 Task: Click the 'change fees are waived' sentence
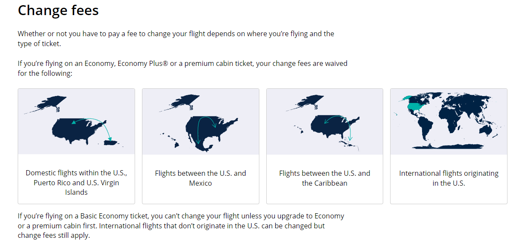pos(183,69)
